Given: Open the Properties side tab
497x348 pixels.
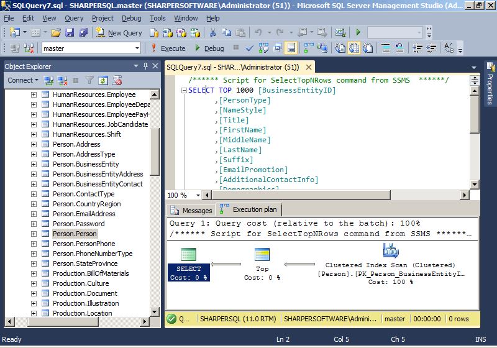Looking at the screenshot, I should (x=490, y=84).
